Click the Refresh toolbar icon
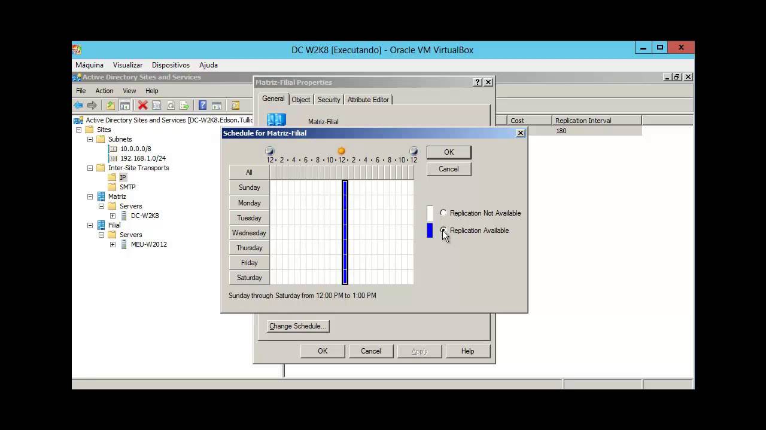 pos(171,105)
